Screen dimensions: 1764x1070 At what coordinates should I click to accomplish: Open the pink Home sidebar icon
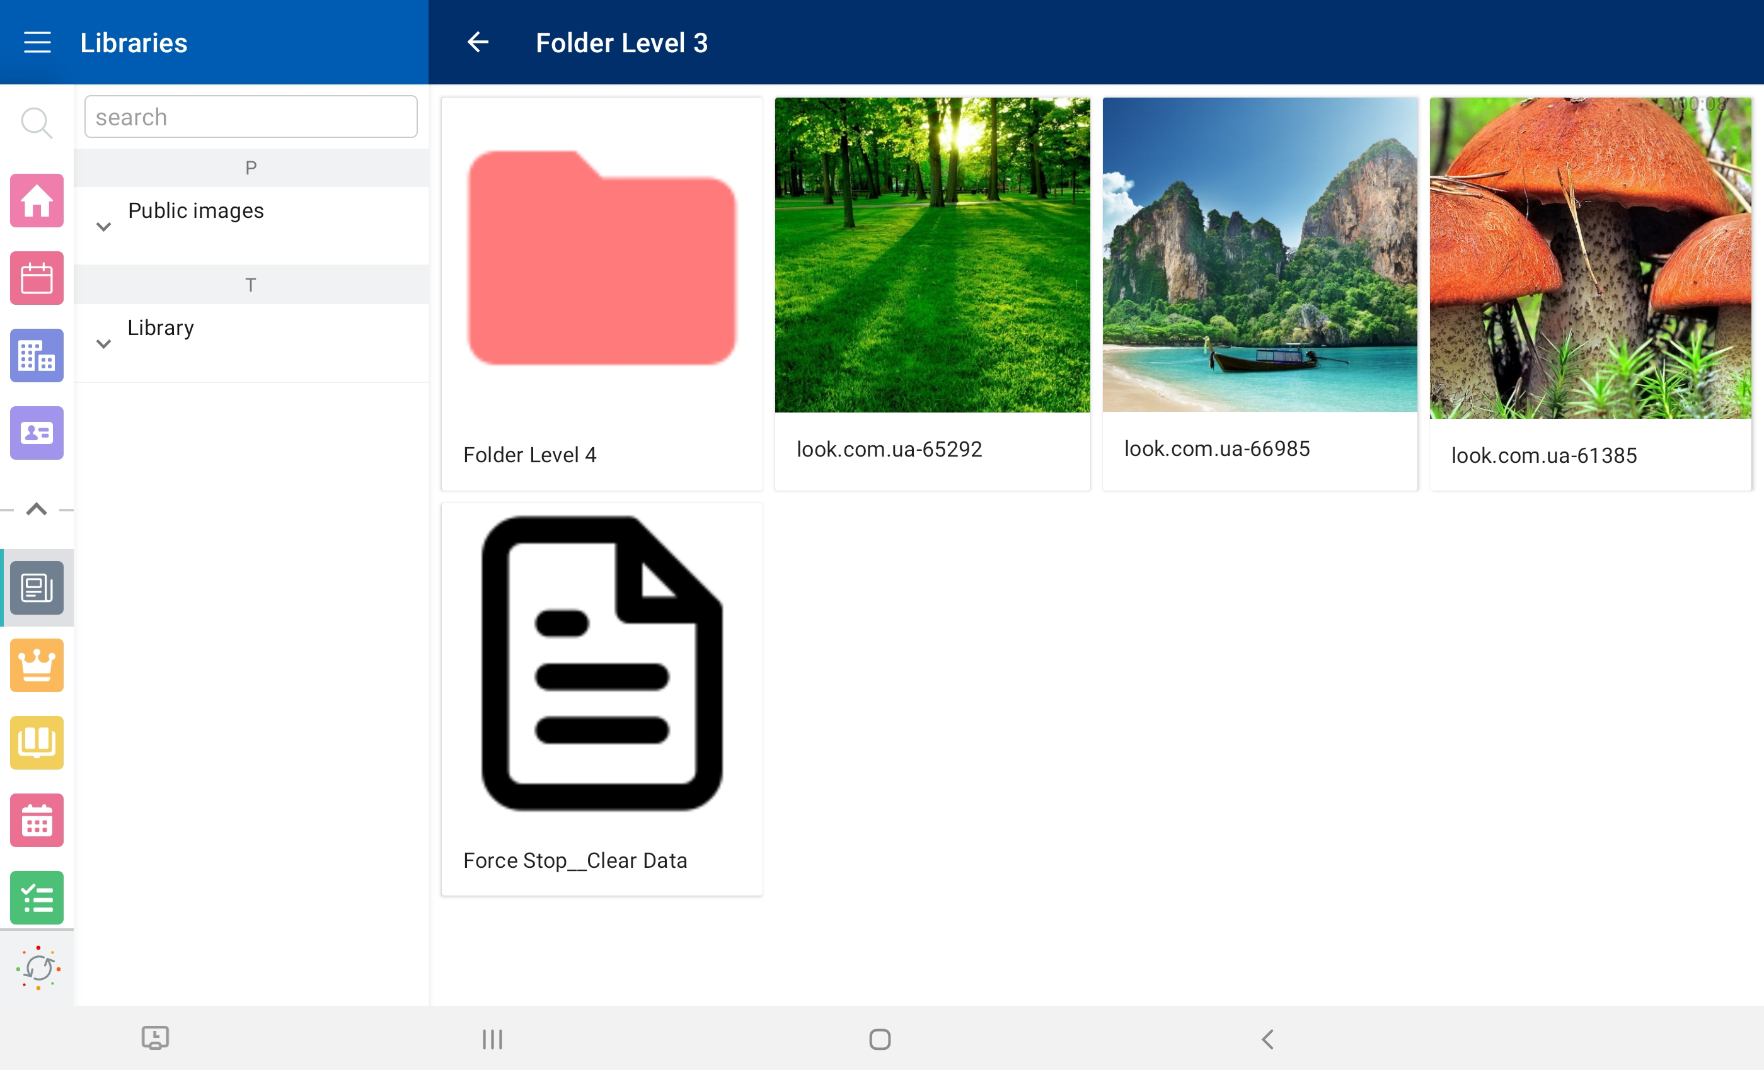pyautogui.click(x=37, y=201)
